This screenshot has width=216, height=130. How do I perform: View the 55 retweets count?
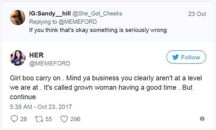pyautogui.click(x=49, y=119)
